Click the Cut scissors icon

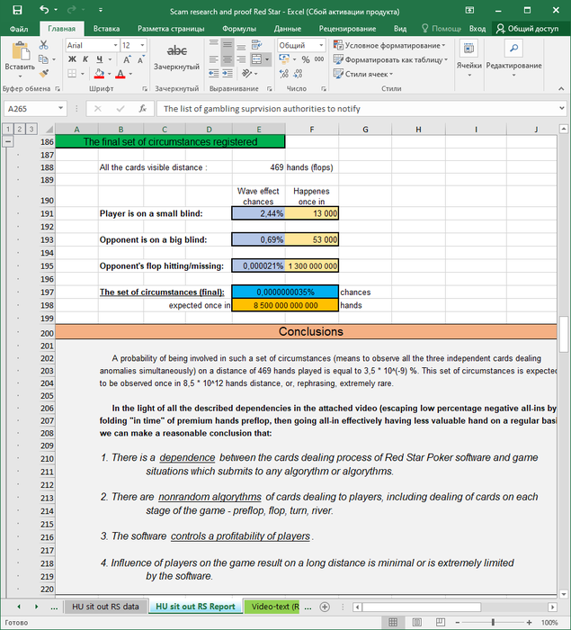[x=44, y=45]
